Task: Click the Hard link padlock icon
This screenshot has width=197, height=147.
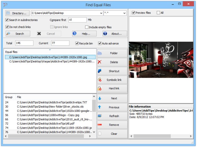Action: point(99,89)
